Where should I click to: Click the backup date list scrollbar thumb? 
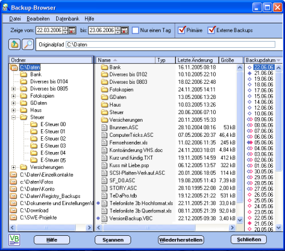[x=279, y=121]
